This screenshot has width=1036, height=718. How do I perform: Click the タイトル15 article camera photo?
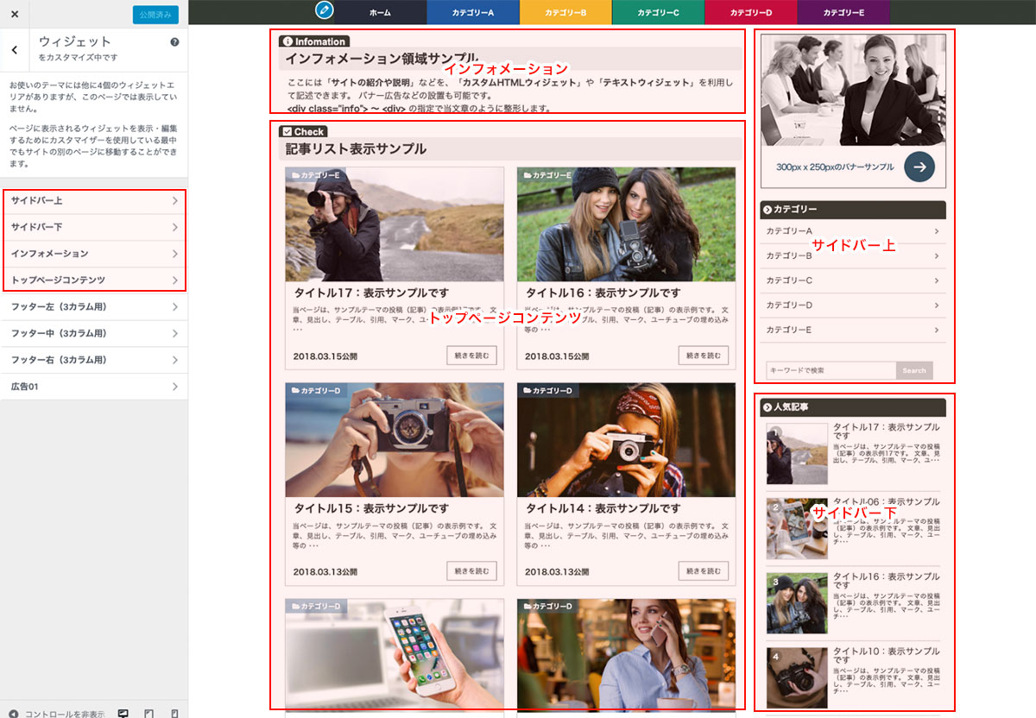click(x=395, y=440)
